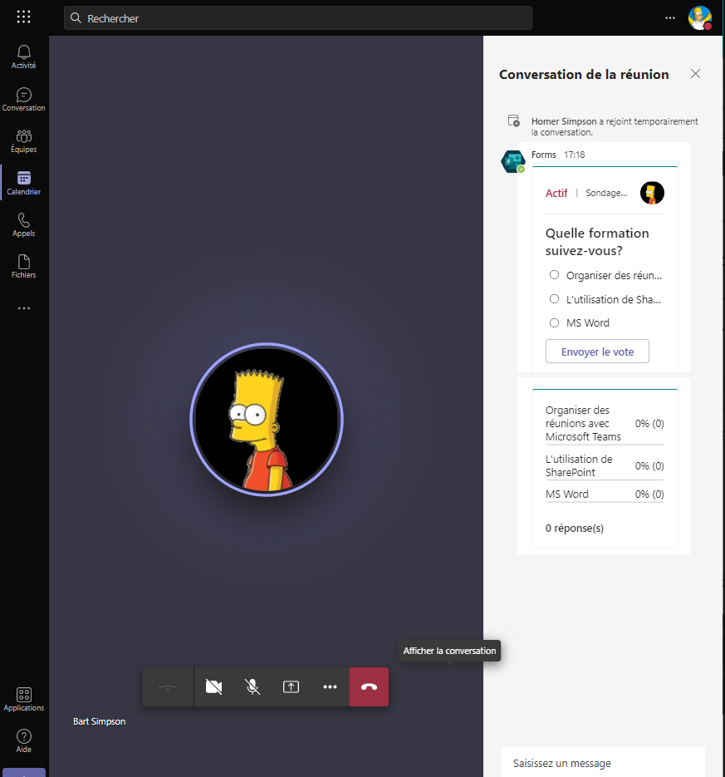Click the MS Word 0% (0) result
The height and width of the screenshot is (777, 725).
(605, 494)
